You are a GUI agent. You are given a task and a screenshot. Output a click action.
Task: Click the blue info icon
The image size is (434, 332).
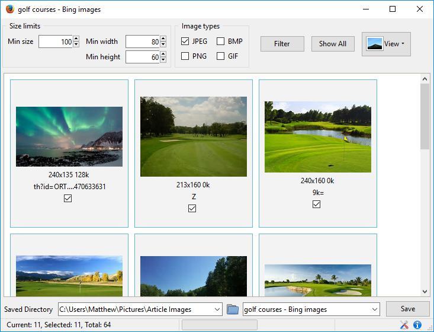point(417,324)
